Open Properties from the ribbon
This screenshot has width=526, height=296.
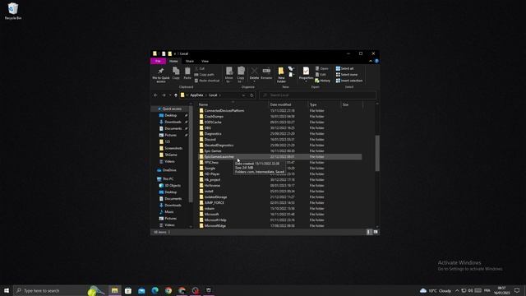click(x=306, y=74)
